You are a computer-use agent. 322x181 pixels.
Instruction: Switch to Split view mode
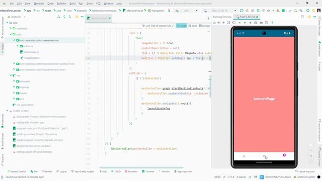pos(193,26)
